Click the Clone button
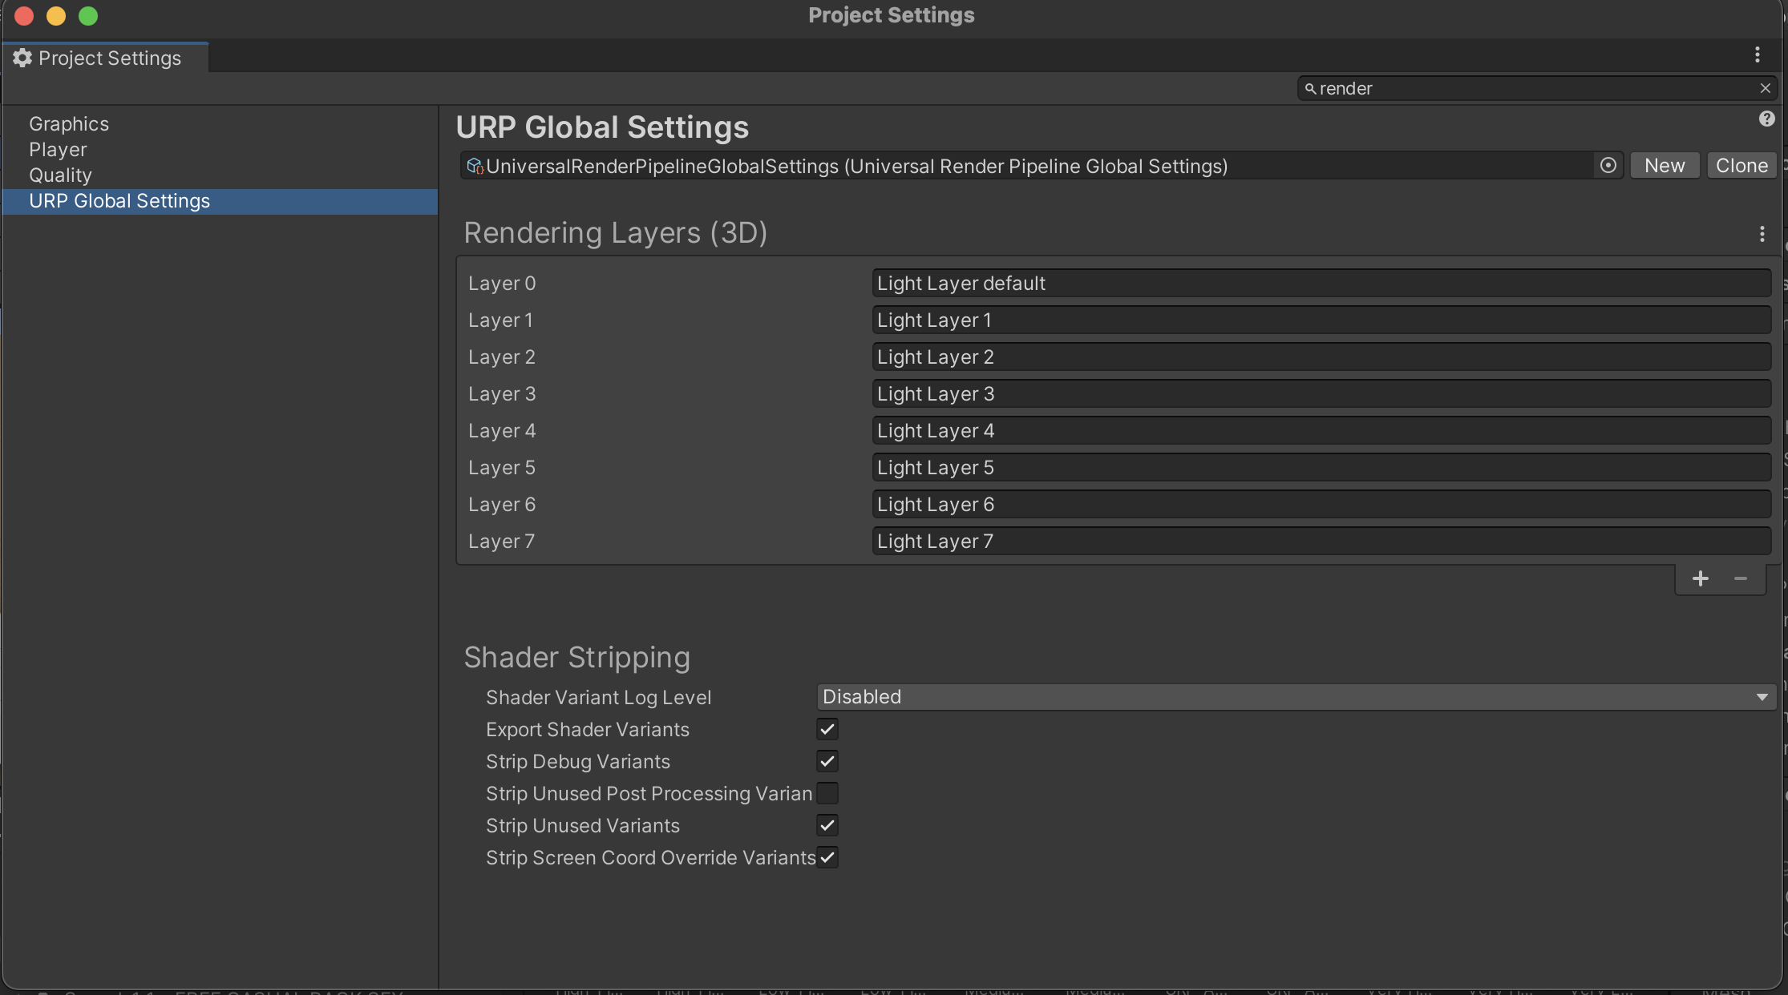Screen dimensions: 1788x995 [x=1741, y=166]
